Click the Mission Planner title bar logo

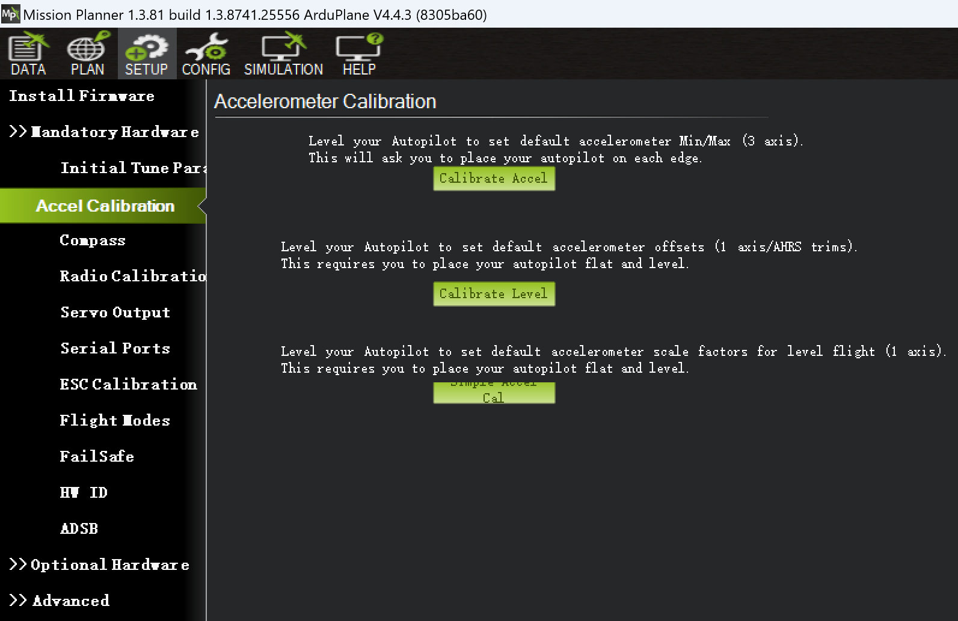click(x=10, y=13)
